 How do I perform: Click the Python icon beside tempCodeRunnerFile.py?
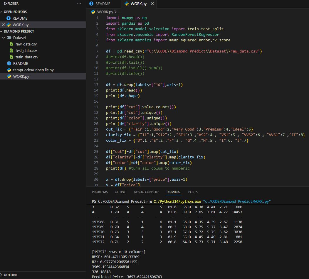point(9,70)
